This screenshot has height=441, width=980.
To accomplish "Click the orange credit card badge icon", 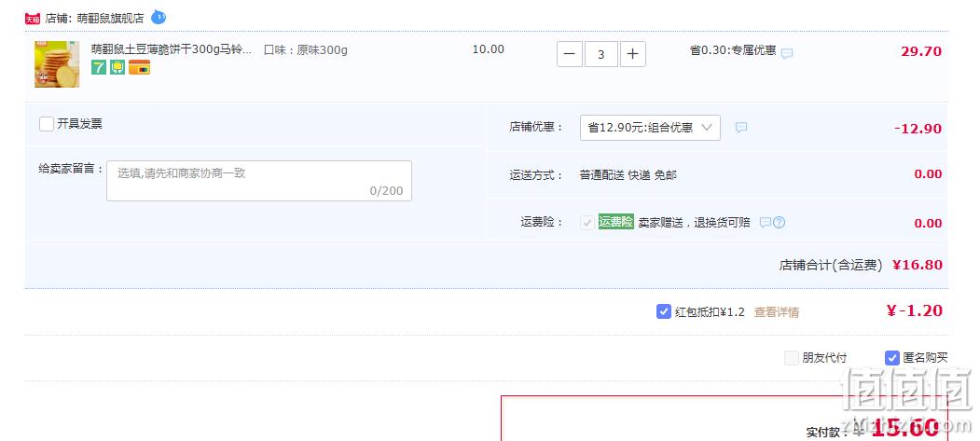I will pos(139,67).
